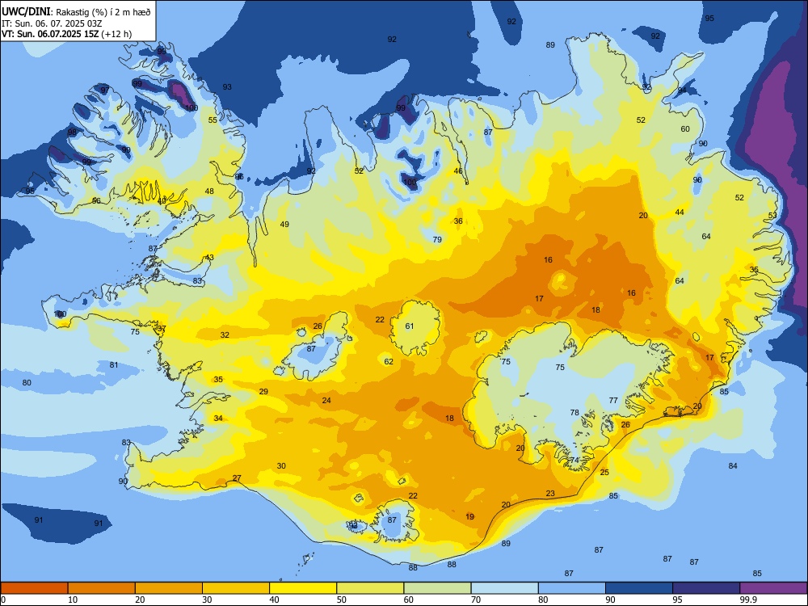The width and height of the screenshot is (808, 606).
Task: Click the humidity value 25 on the map
Action: point(604,472)
